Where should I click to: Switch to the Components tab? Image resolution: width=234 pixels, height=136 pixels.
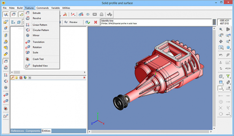pos(33,131)
